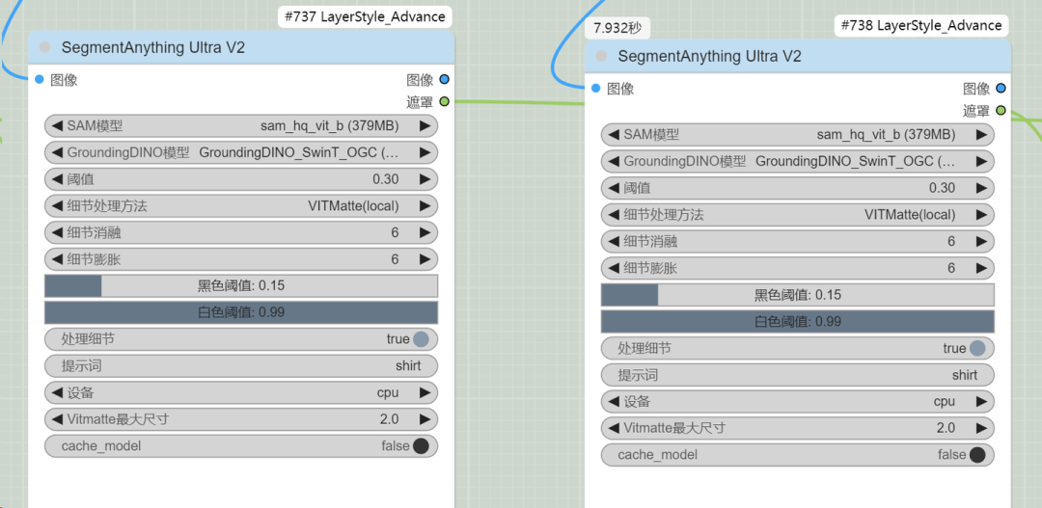The height and width of the screenshot is (508, 1042).
Task: Adjust 白色阈值 slider in node #737
Action: (240, 312)
